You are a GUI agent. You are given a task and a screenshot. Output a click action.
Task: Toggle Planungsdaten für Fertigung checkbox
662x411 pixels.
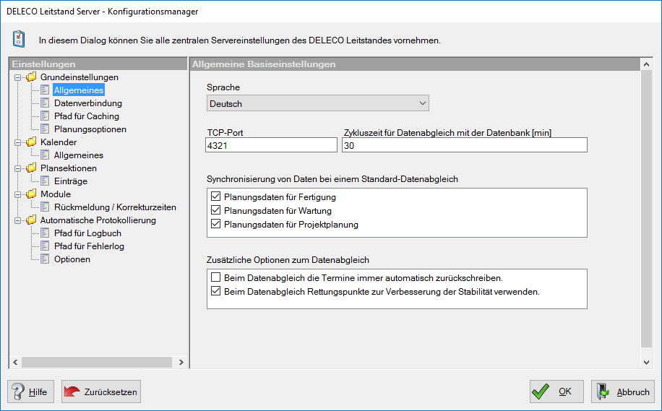coord(216,196)
